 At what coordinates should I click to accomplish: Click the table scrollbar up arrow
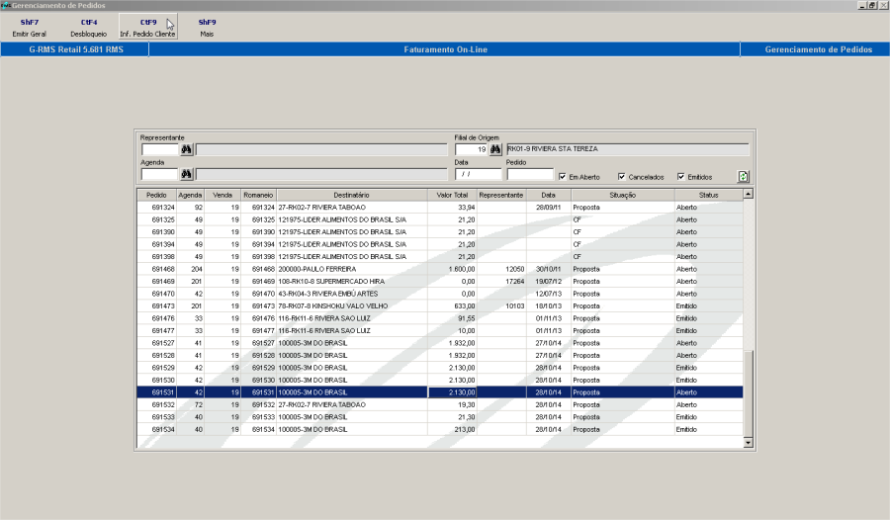click(x=749, y=194)
